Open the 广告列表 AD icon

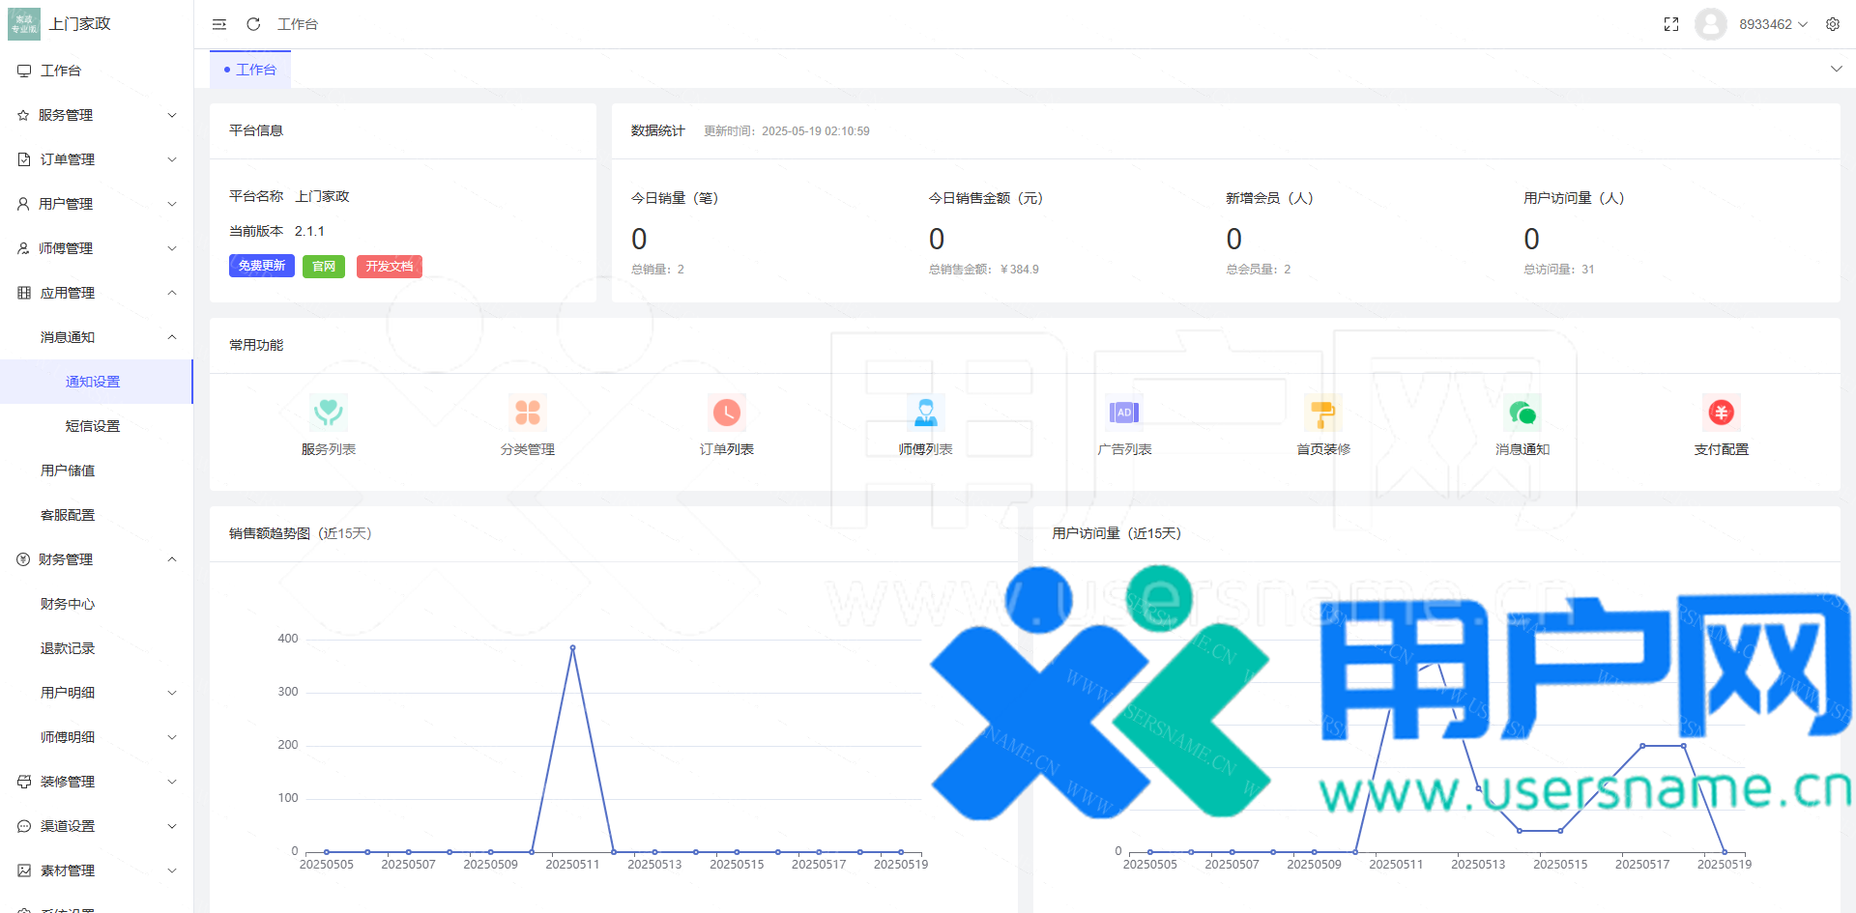click(1124, 414)
